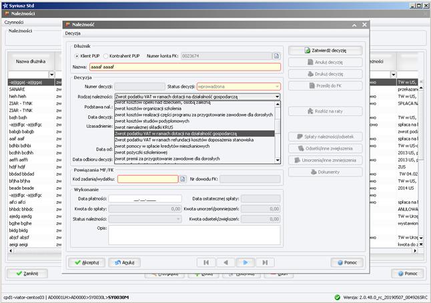Collapse the Należność dialog with chevron icon
Image resolution: width=431 pixels, height=303 pixels.
[354, 25]
